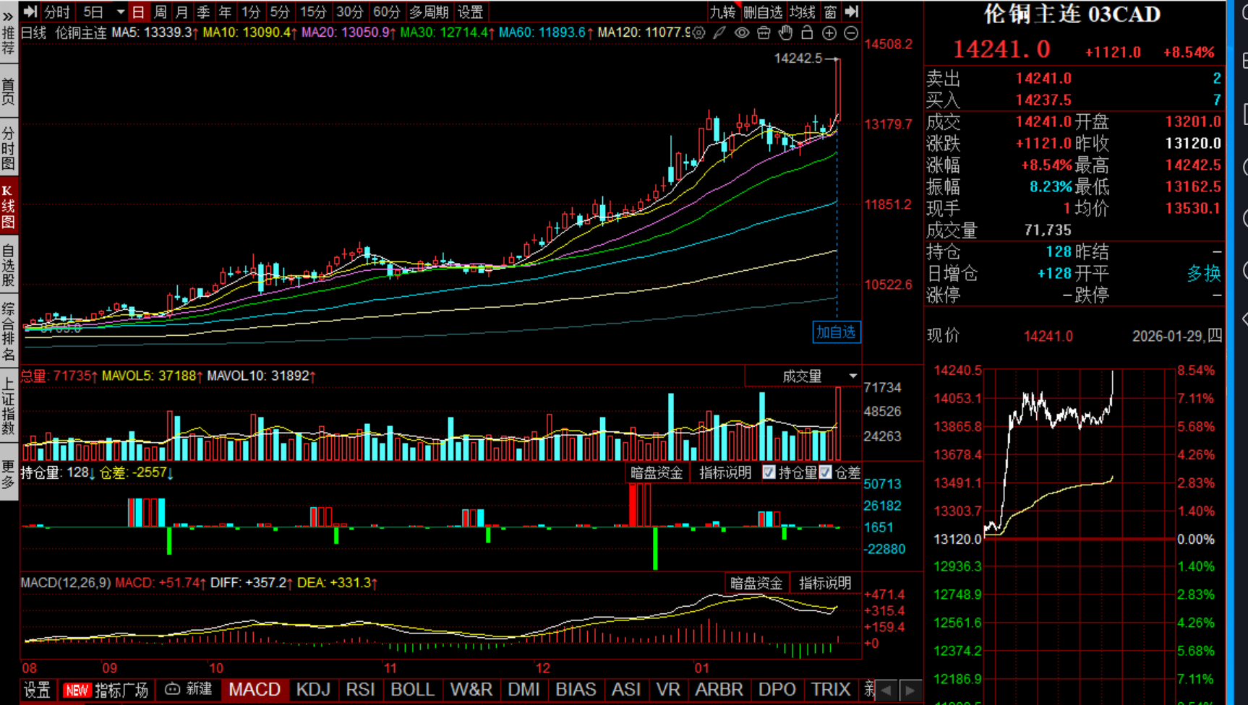Select the VR indicator tab
Image resolution: width=1248 pixels, height=705 pixels.
pos(668,690)
